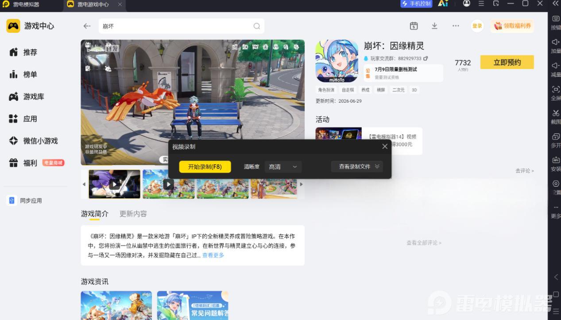The height and width of the screenshot is (320, 561).
Task: Select the 雷电游戏中心 tab
Action: (x=92, y=4)
